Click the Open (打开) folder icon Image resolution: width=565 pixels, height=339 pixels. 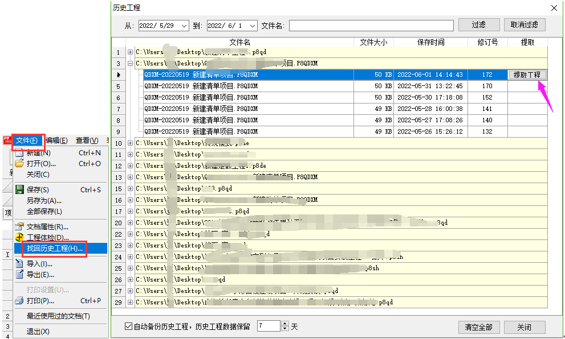point(19,164)
